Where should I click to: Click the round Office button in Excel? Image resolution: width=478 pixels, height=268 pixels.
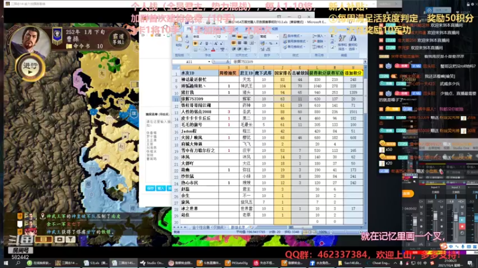click(177, 25)
